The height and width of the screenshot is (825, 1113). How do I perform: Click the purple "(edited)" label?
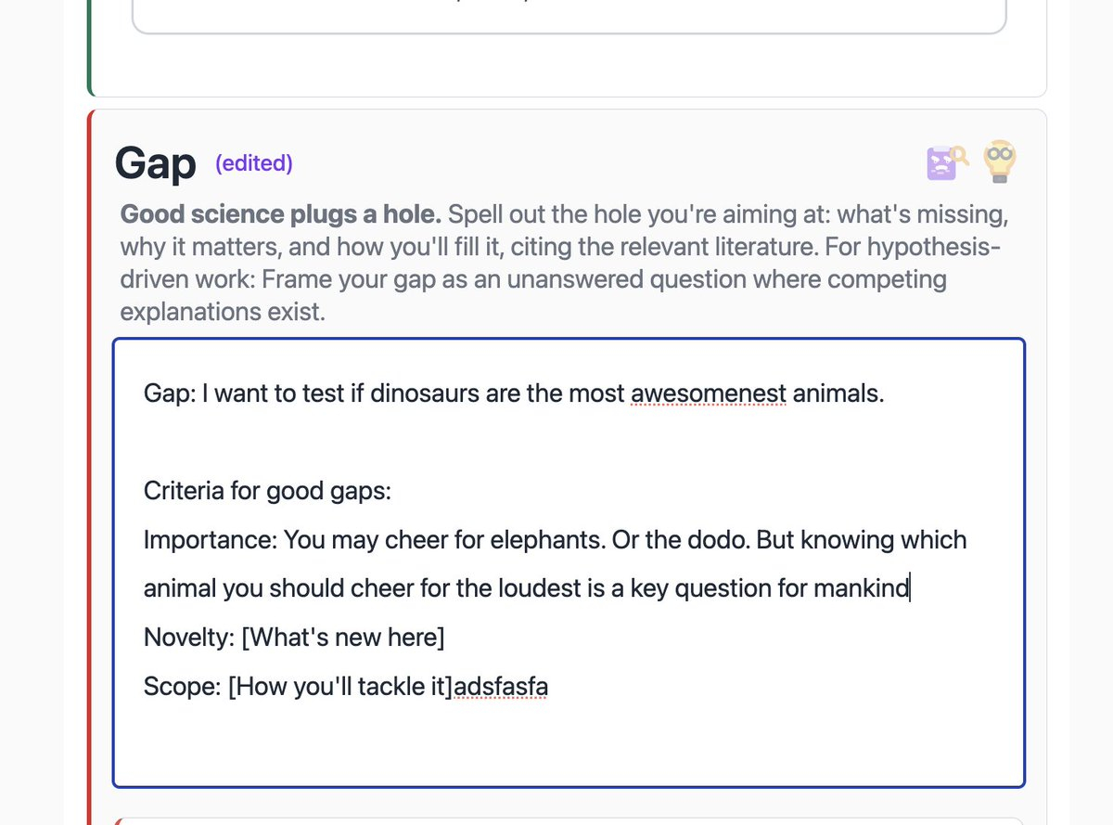point(253,163)
